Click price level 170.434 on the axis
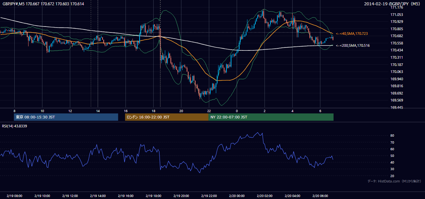This screenshot has width=425, height=199. pyautogui.click(x=396, y=50)
